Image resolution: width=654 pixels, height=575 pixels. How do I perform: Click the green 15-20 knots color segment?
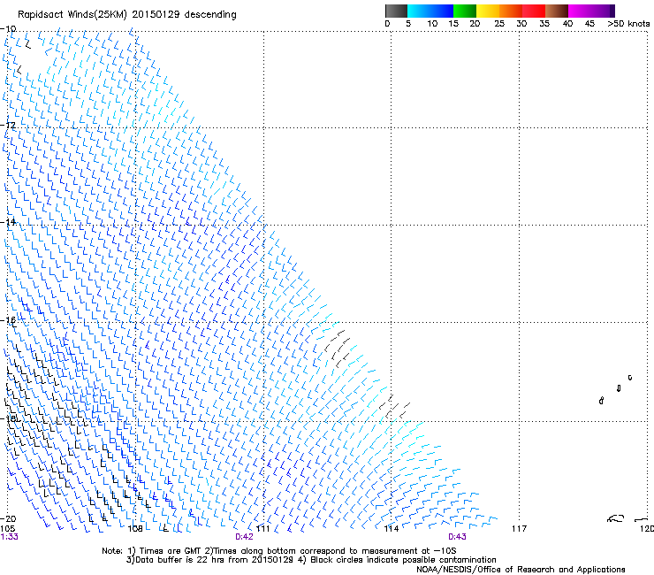click(x=465, y=11)
